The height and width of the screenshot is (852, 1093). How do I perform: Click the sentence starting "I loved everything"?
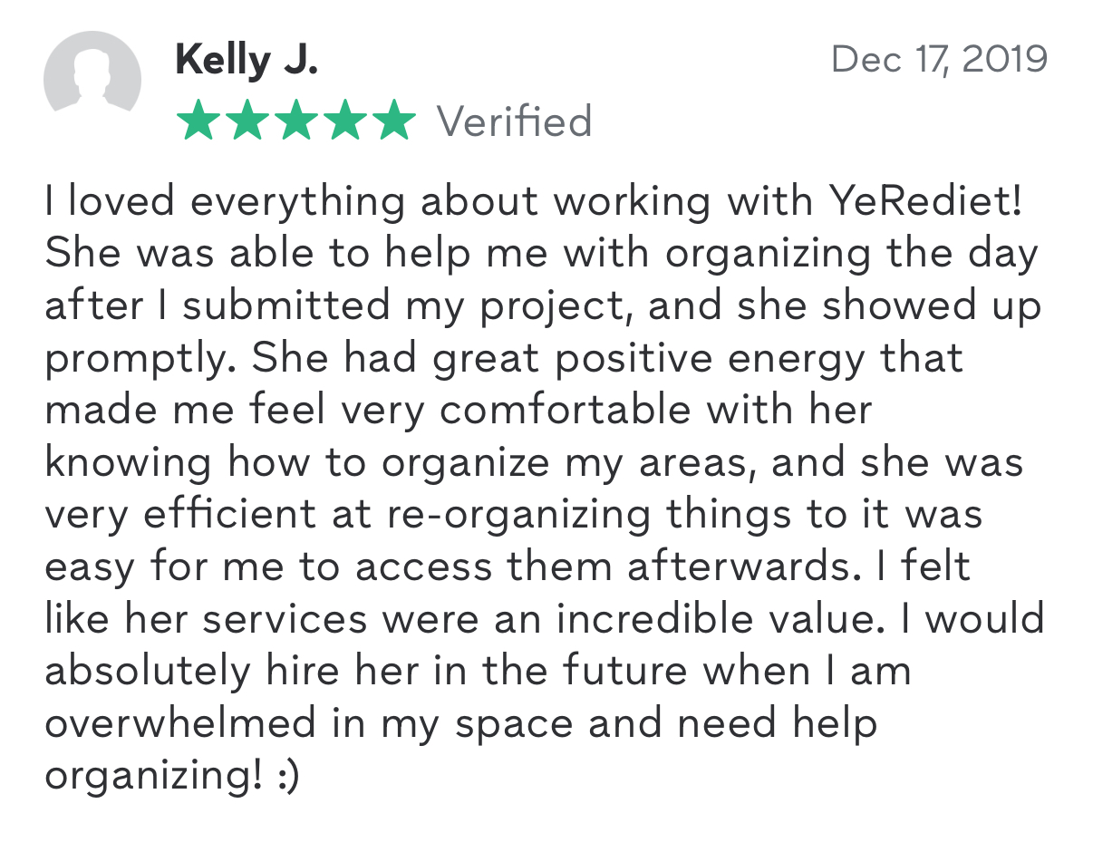535,202
